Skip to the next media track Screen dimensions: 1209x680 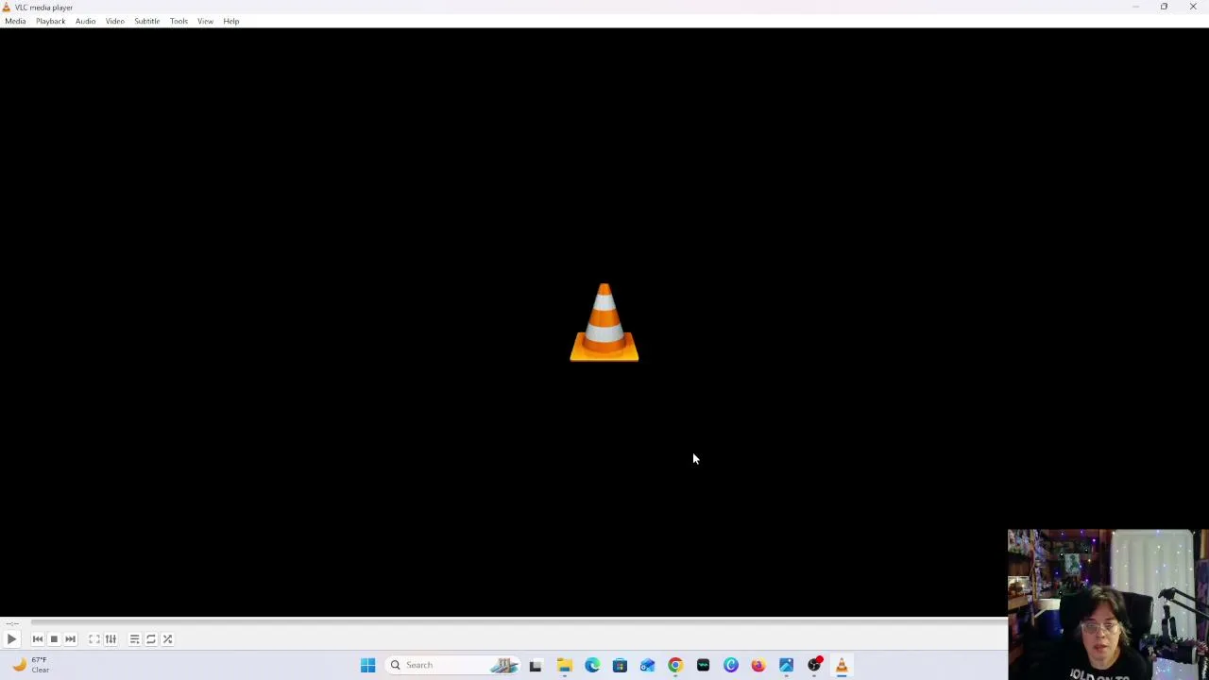pos(70,639)
